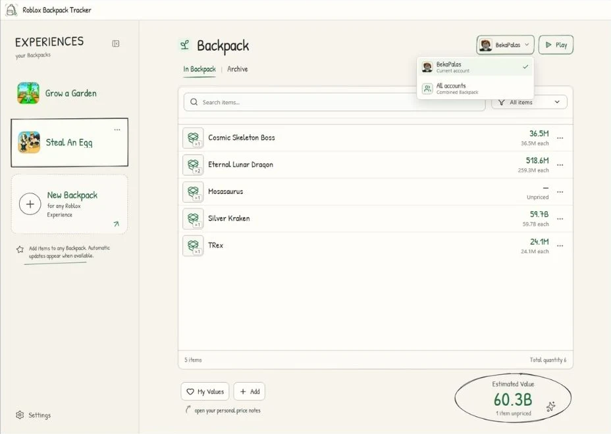
Task: Toggle the BekaPalas account selector dropdown
Action: 505,45
